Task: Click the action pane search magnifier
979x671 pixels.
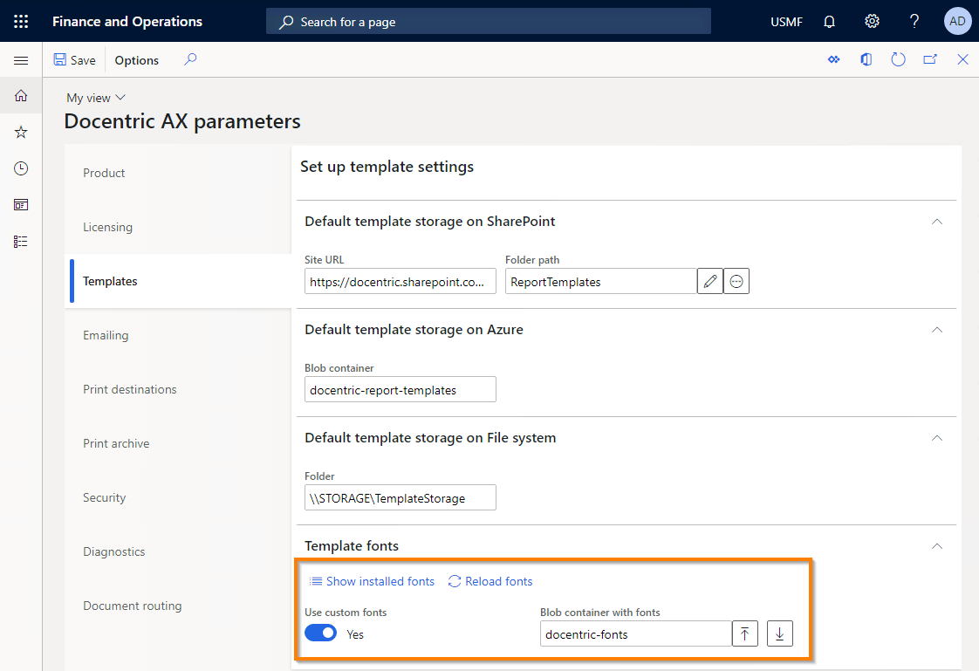Action: point(190,59)
